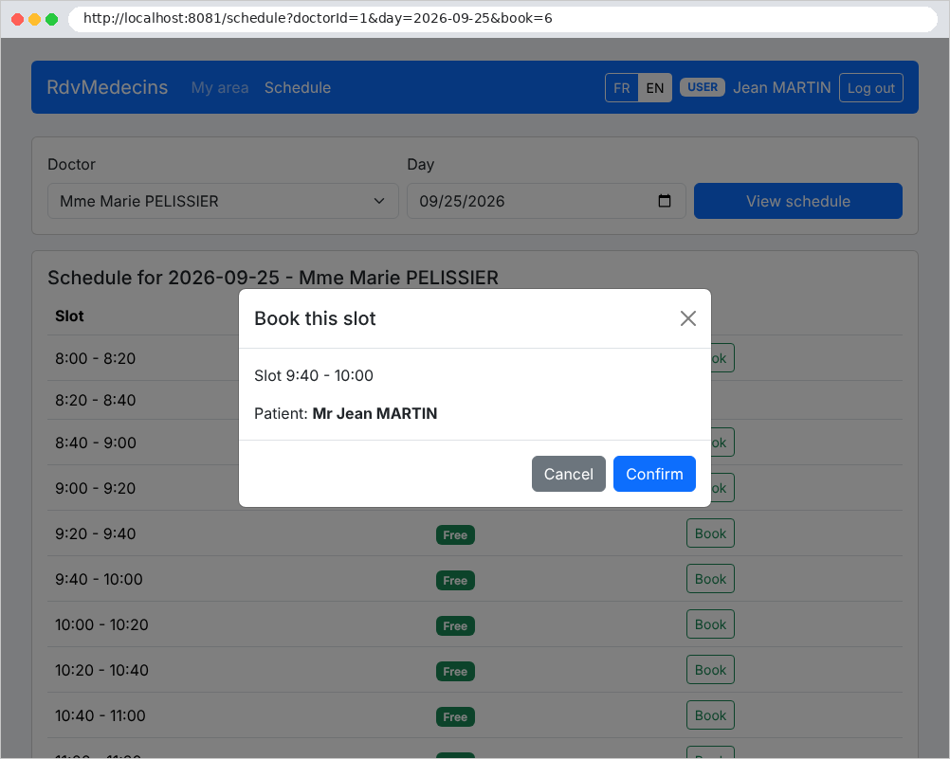Viewport: 950px width, 759px height.
Task: Click the Free badge for 9:20 - 9:40
Action: pyautogui.click(x=455, y=534)
